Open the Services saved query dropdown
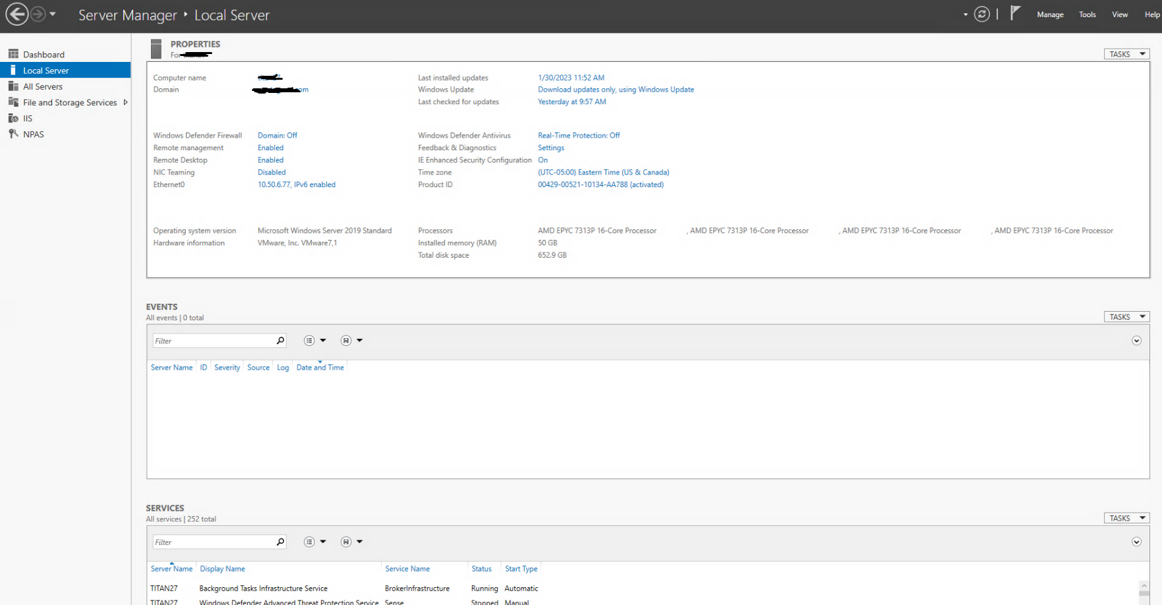The height and width of the screenshot is (605, 1162). coord(351,542)
